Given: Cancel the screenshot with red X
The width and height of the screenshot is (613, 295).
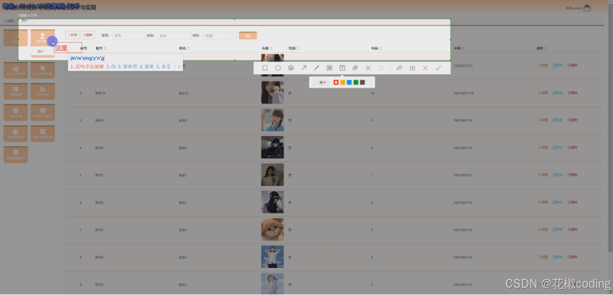Looking at the screenshot, I should tap(425, 68).
